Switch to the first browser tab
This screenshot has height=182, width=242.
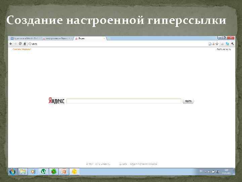point(26,38)
